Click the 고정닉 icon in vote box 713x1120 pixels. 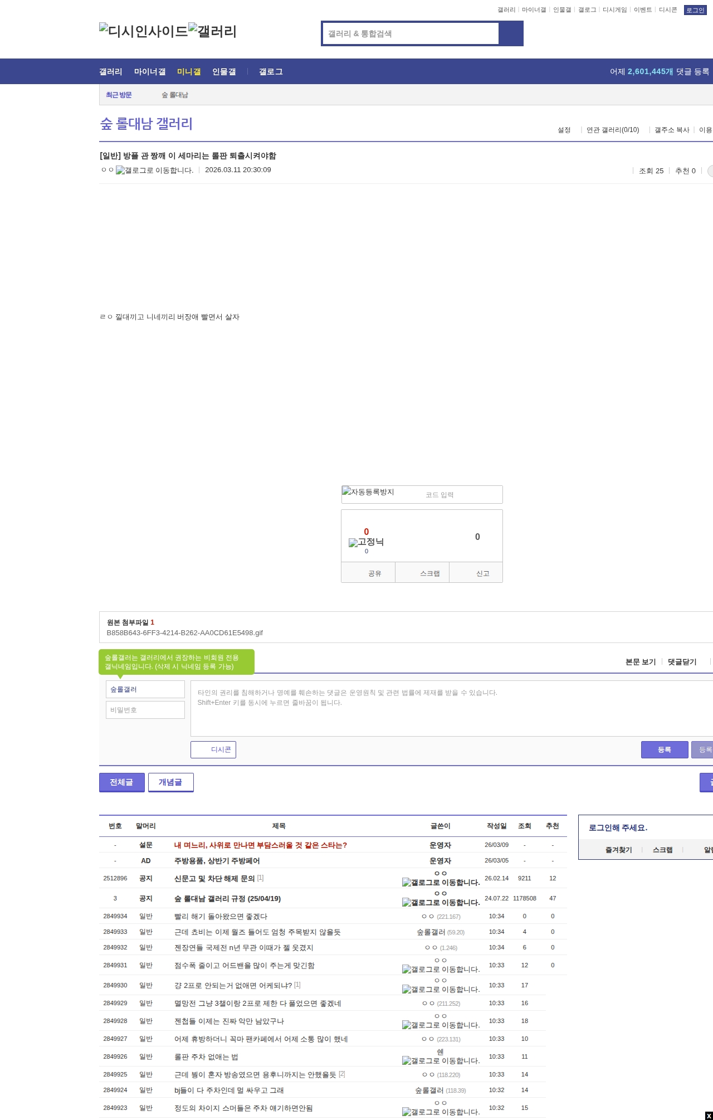tap(366, 542)
